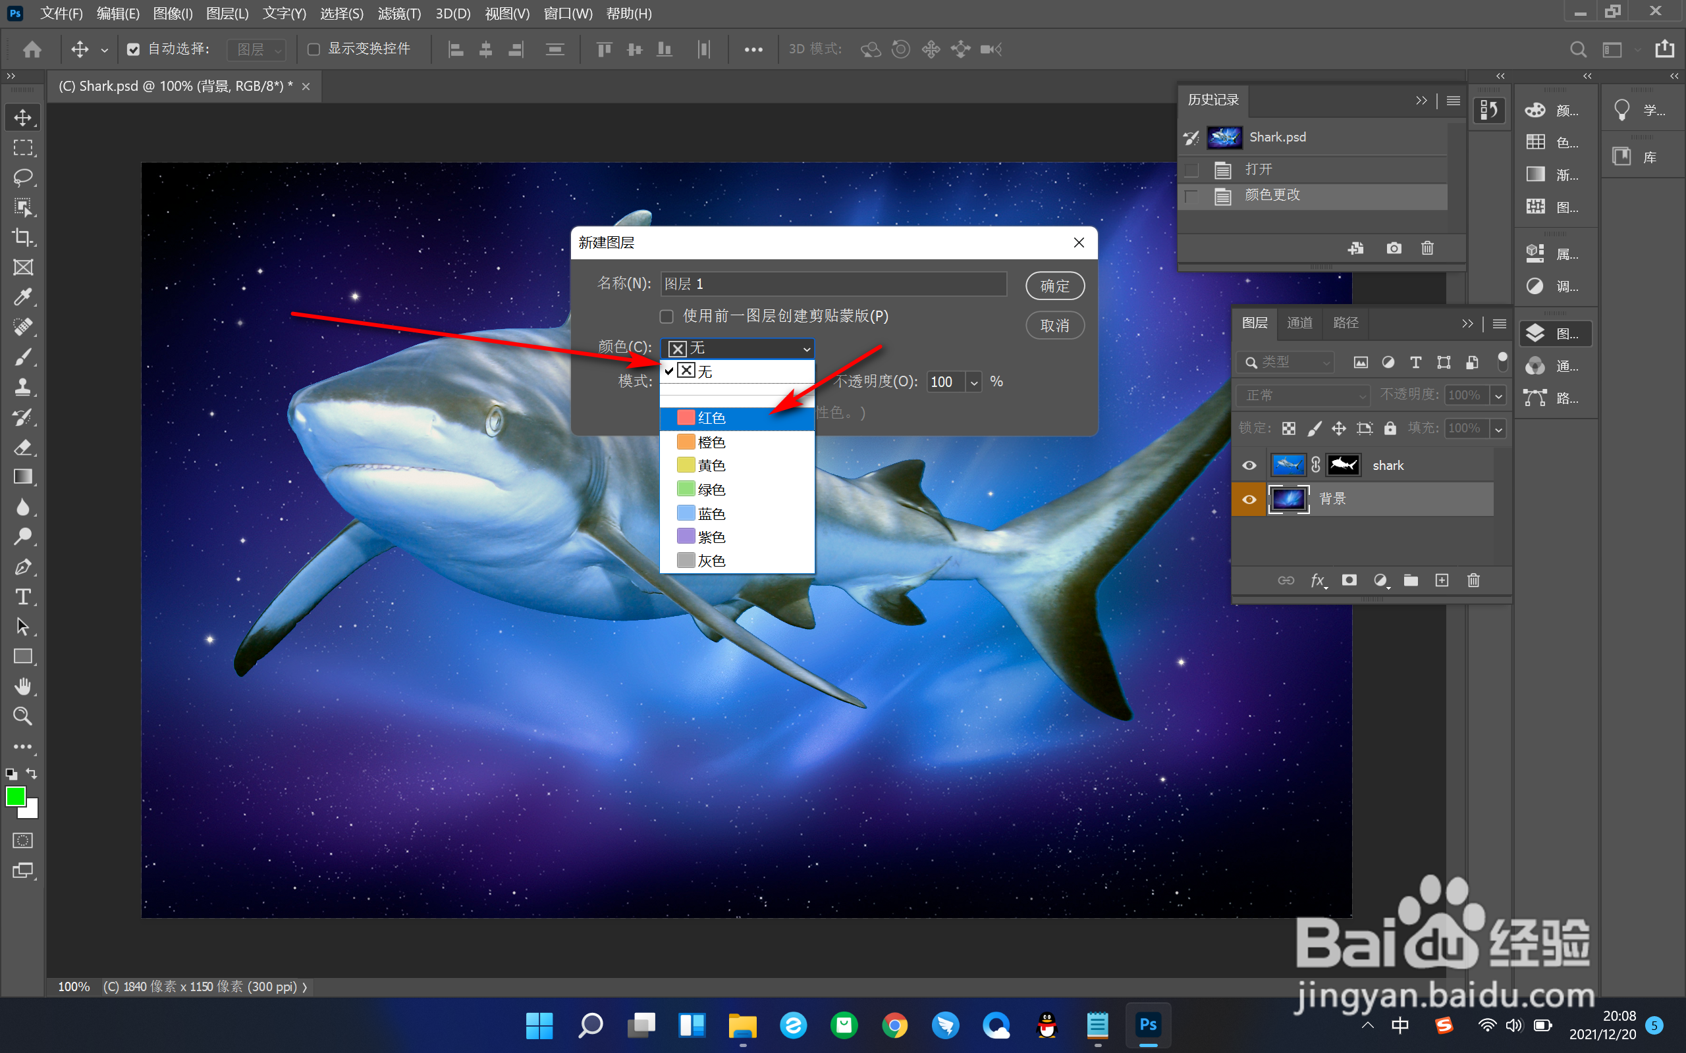The height and width of the screenshot is (1053, 1686).
Task: Select the Zoom tool
Action: 23,716
